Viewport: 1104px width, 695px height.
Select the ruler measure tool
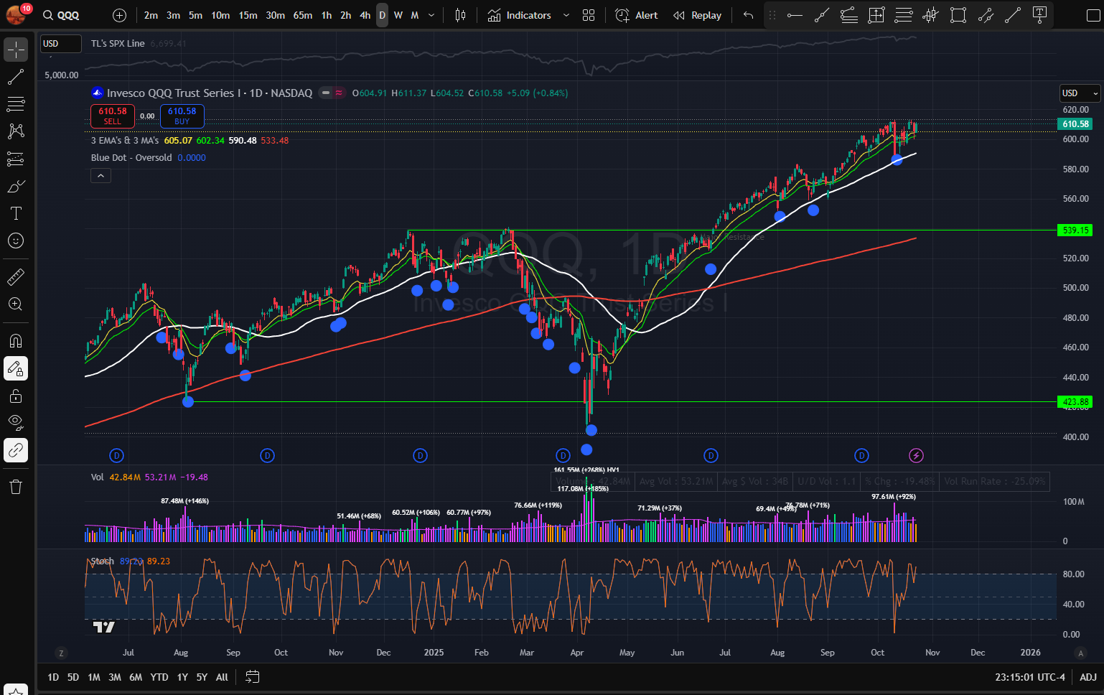(x=16, y=276)
